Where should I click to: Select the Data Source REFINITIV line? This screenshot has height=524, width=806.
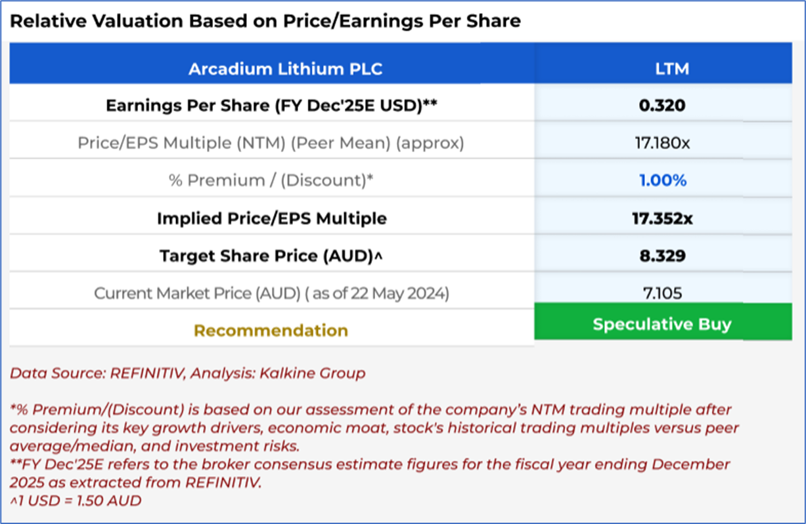click(x=187, y=374)
